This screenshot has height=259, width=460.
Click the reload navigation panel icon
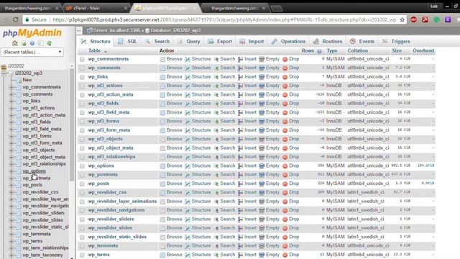click(x=49, y=43)
